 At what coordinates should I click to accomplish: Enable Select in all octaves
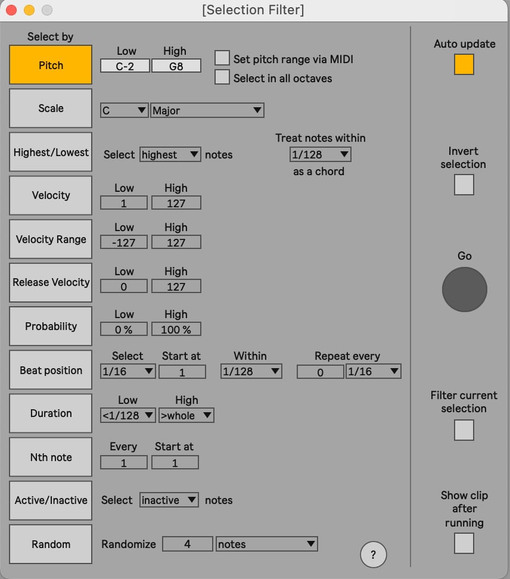click(x=222, y=77)
